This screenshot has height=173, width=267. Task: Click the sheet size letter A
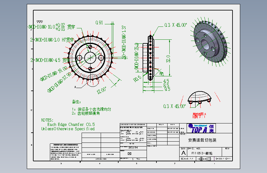click(184, 153)
